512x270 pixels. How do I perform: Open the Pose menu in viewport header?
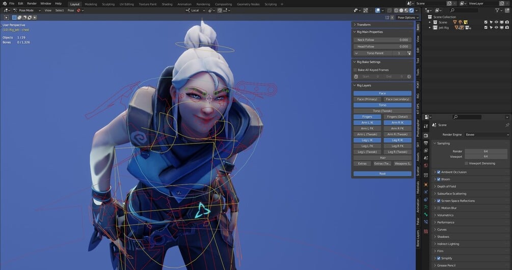70,11
